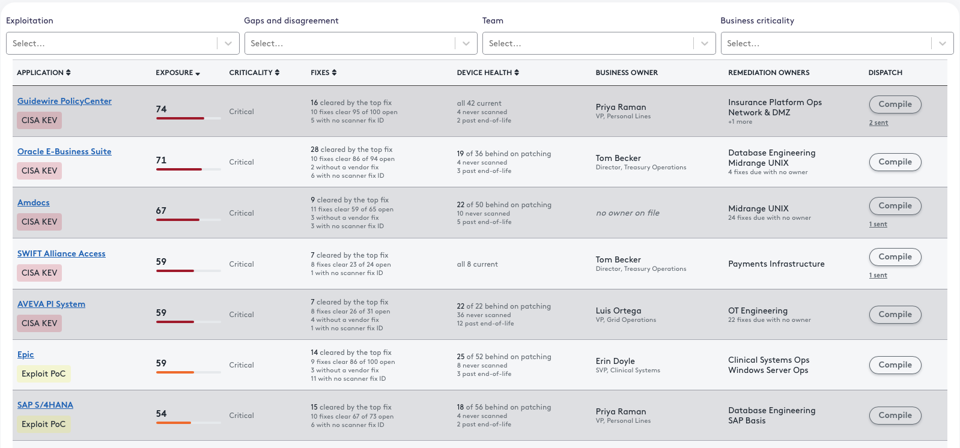The height and width of the screenshot is (448, 960).
Task: Click Compile for SAP S/4HANA
Action: (x=895, y=415)
